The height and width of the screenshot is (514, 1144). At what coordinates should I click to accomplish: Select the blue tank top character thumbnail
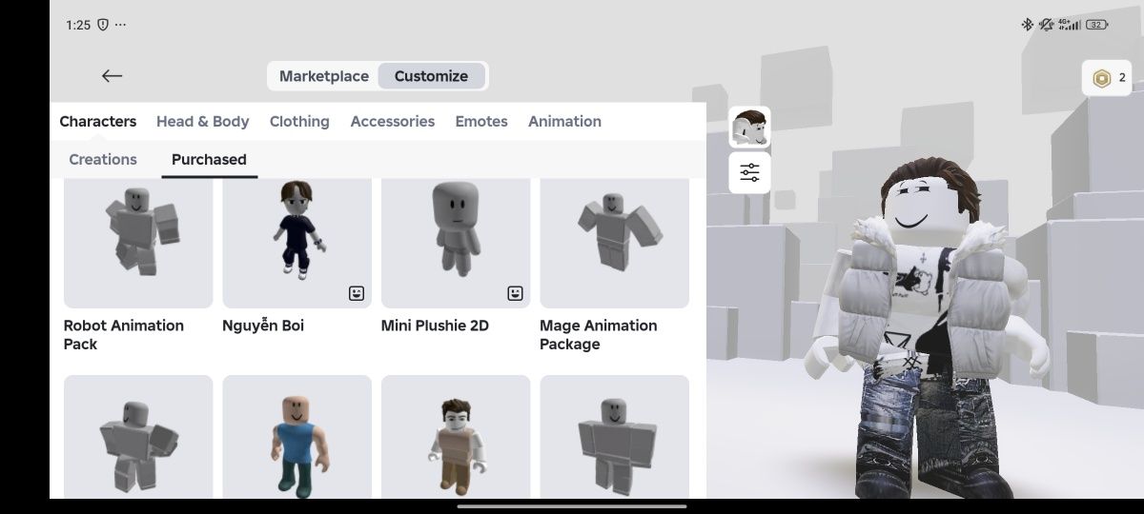coord(297,437)
